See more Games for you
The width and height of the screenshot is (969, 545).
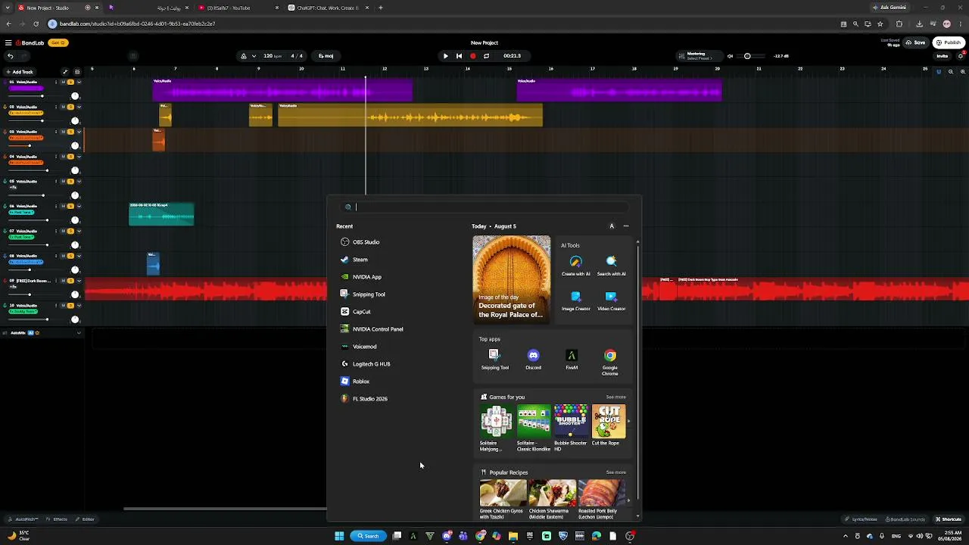point(615,397)
